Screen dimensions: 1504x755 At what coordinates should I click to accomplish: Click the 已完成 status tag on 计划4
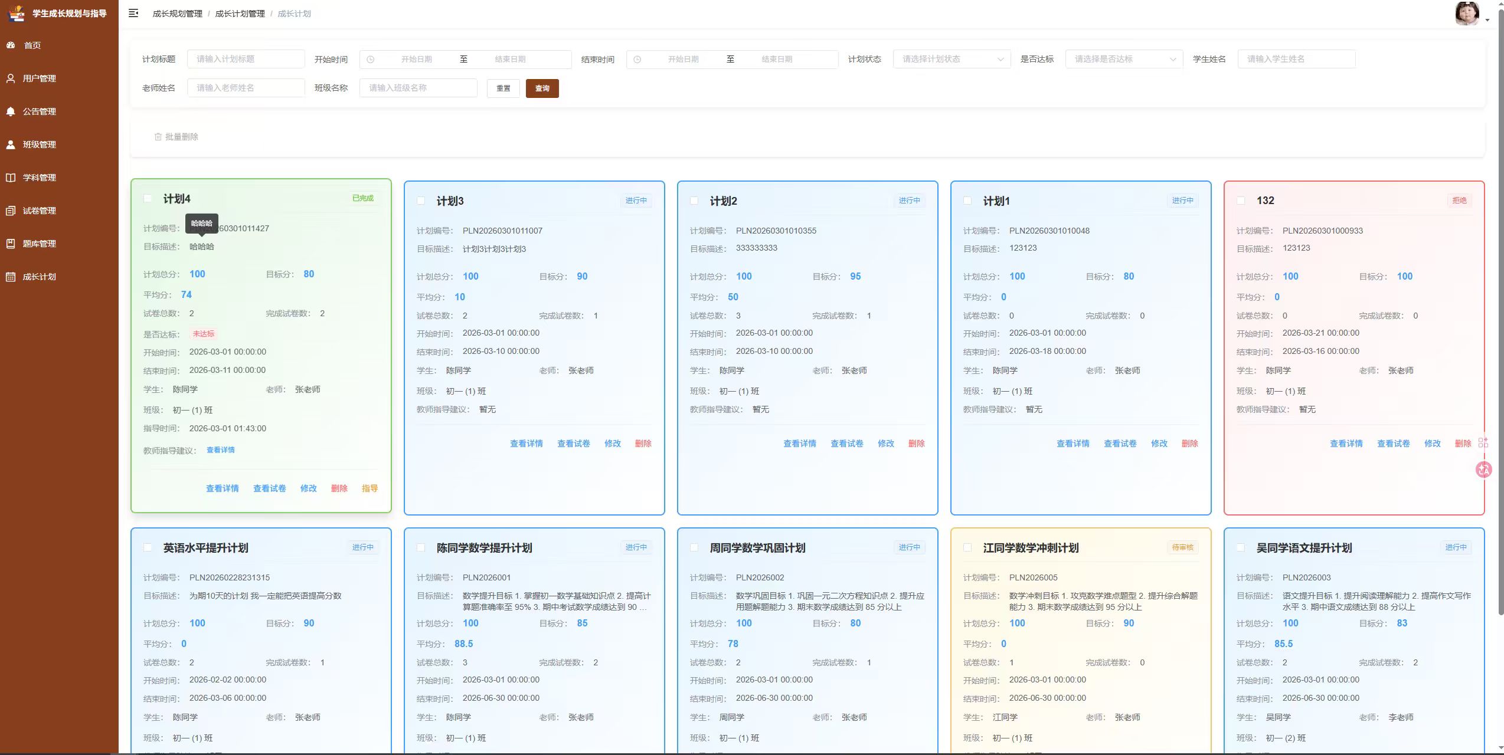click(363, 198)
